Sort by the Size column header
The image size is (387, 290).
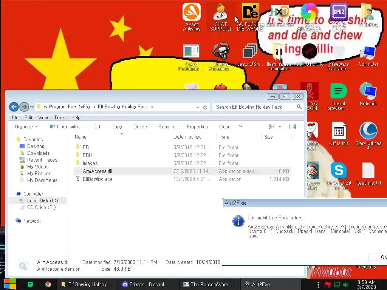click(277, 137)
